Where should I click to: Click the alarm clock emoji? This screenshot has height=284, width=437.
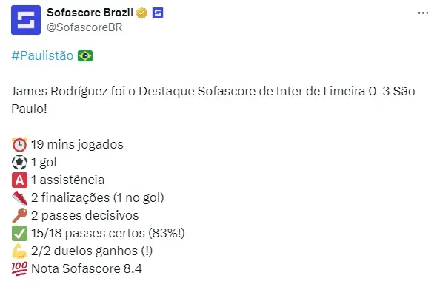19,145
